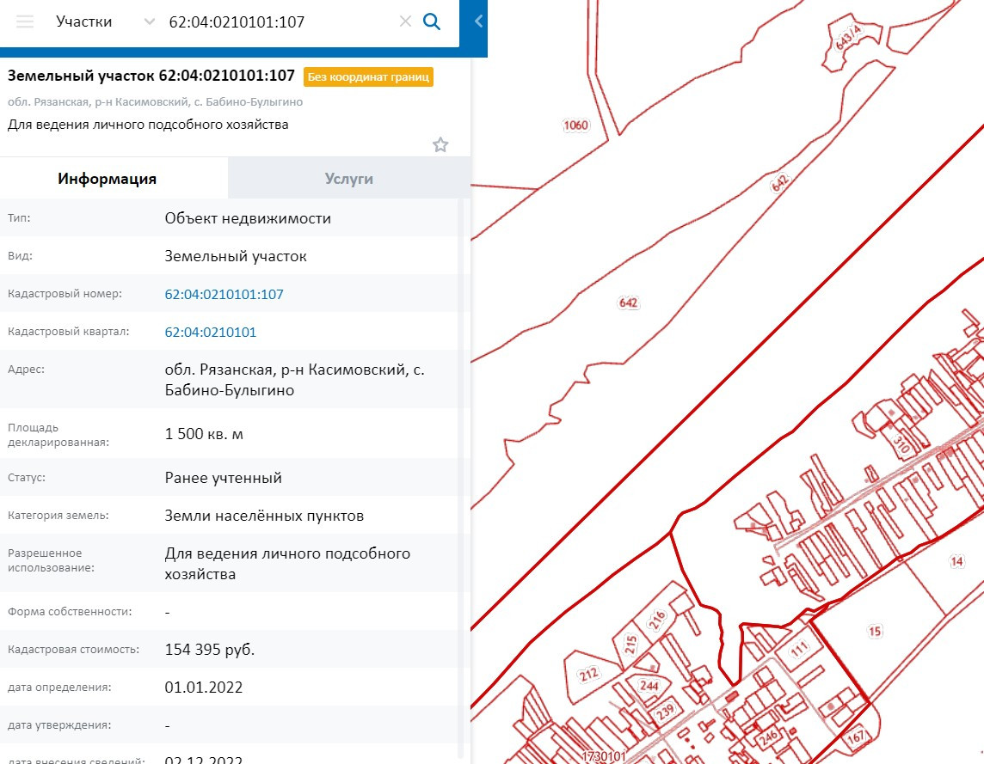Click parcel label 15 on map

pos(874,631)
